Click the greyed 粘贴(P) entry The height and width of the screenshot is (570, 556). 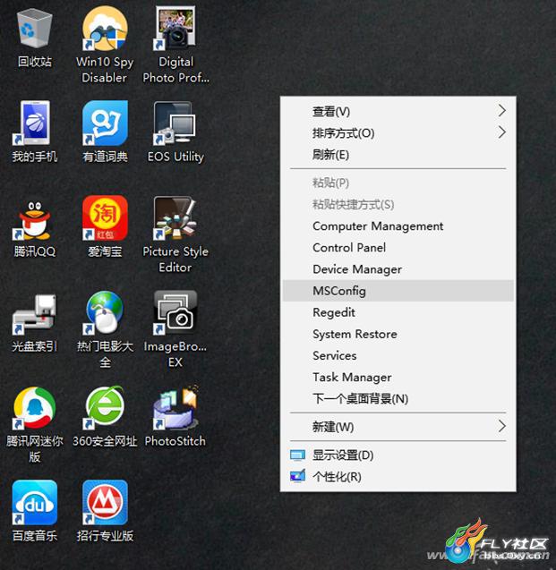pos(398,183)
